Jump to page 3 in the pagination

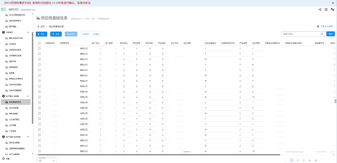click(x=304, y=160)
